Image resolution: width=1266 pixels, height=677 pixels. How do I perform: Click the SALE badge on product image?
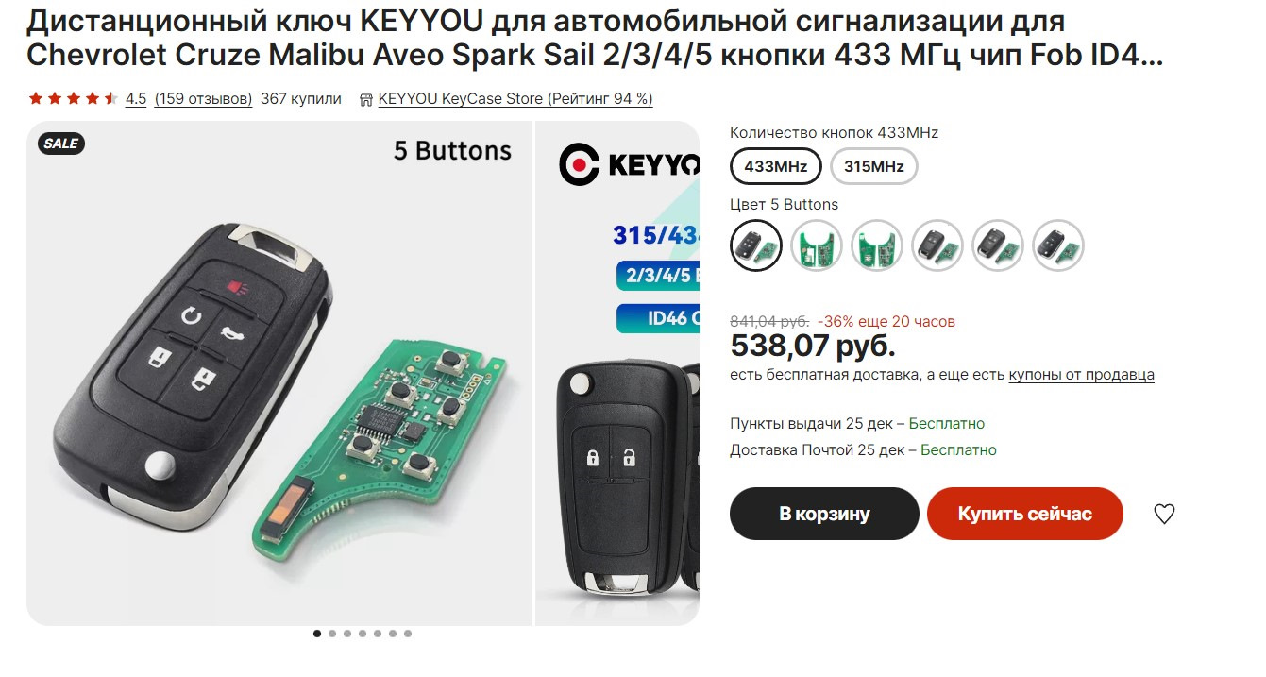point(61,144)
